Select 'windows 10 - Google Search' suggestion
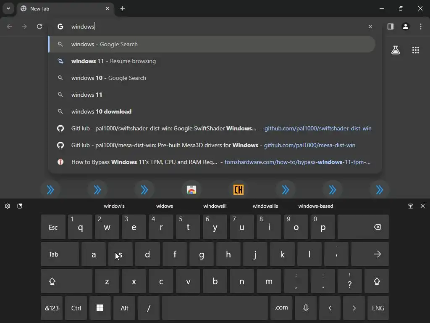Viewport: 430px width, 323px height. click(x=212, y=78)
